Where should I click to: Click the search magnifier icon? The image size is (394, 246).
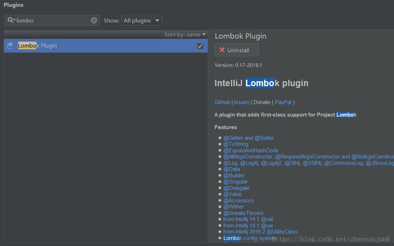pos(11,20)
